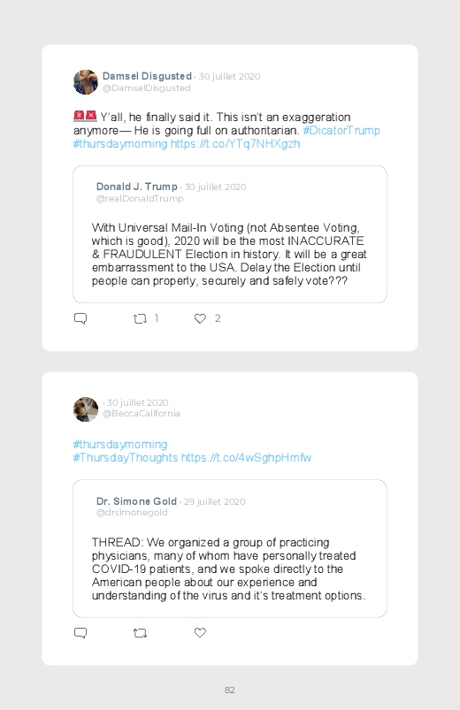This screenshot has width=460, height=710.
Task: Like the BeccaCalifornia tweet
Action: (x=200, y=632)
